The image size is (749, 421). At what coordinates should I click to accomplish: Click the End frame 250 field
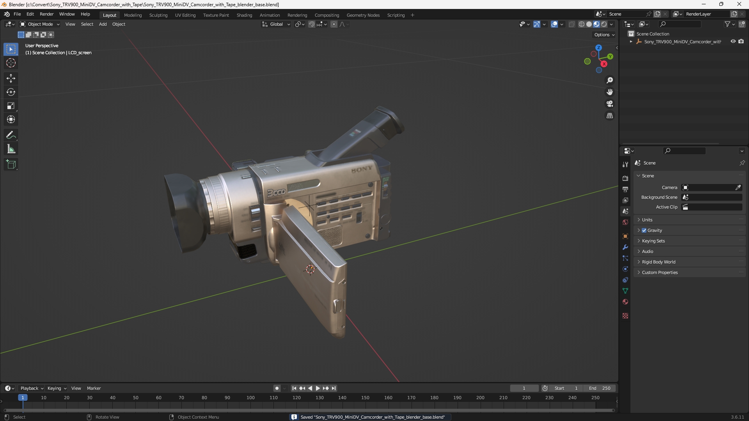(x=600, y=388)
